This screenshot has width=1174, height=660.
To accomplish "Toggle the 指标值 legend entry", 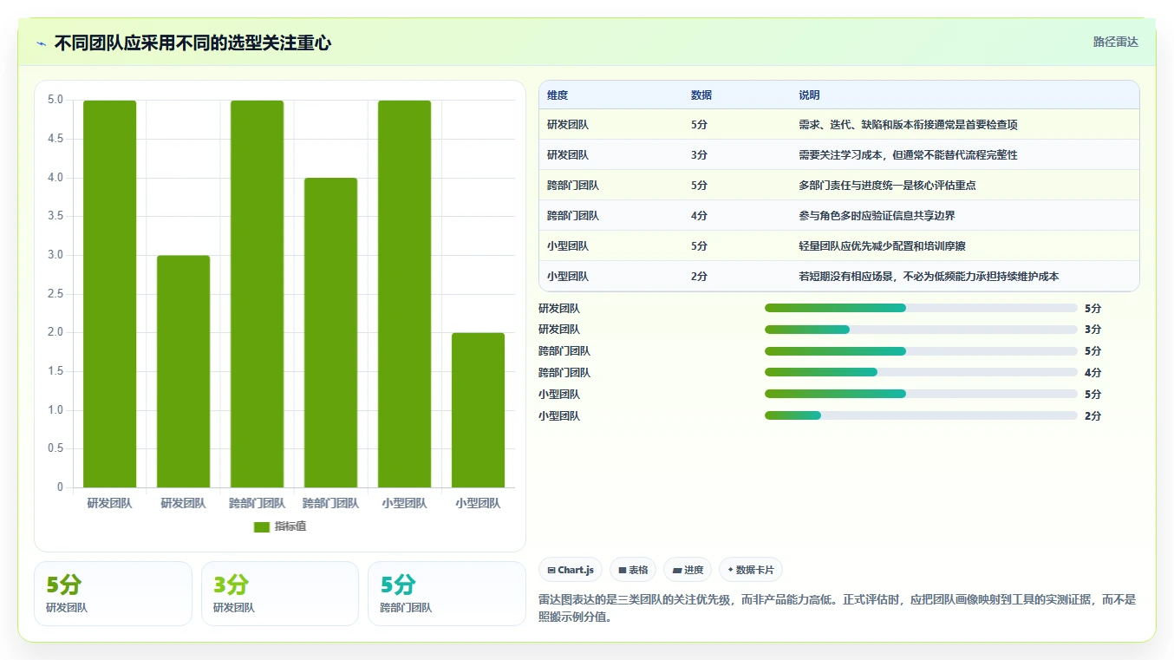I will [279, 526].
